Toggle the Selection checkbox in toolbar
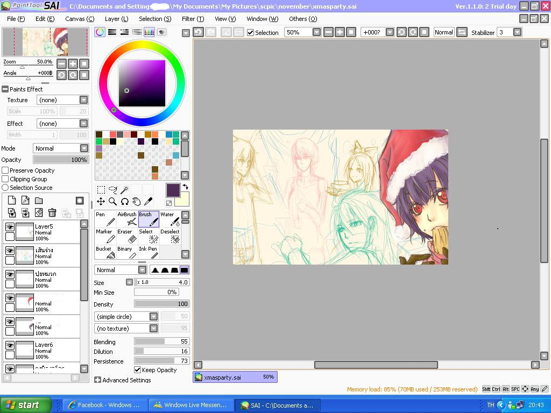The height and width of the screenshot is (413, 551). tap(251, 33)
